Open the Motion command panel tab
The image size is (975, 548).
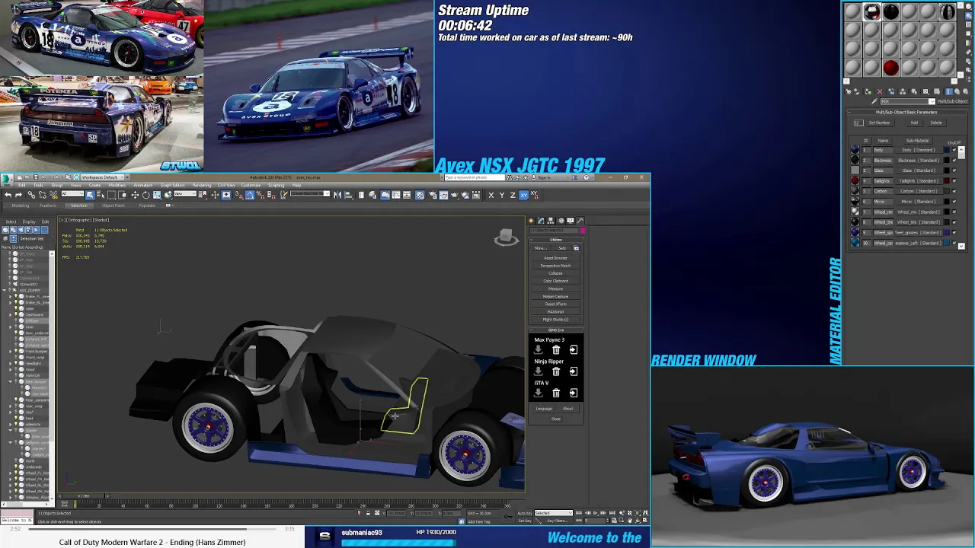pos(561,220)
